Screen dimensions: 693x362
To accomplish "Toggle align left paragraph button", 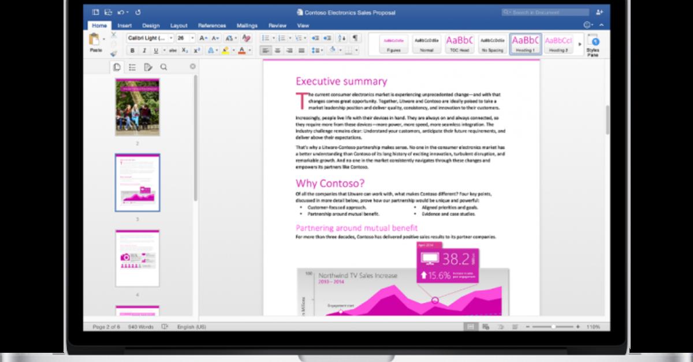I will [x=266, y=51].
